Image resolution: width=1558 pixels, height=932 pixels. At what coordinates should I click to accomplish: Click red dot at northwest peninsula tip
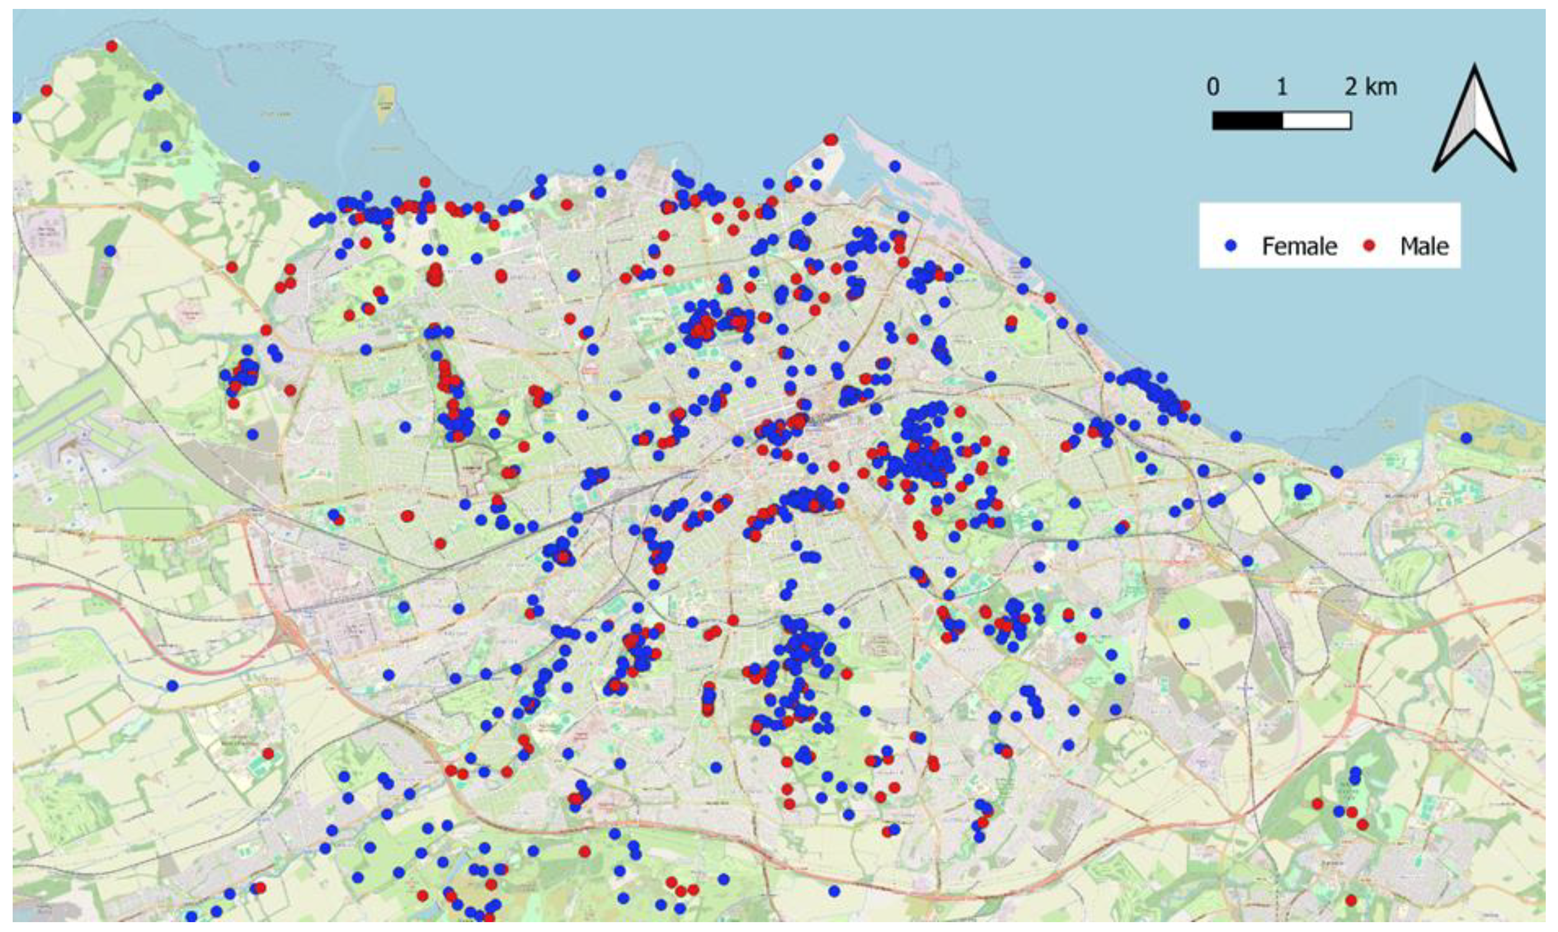112,46
